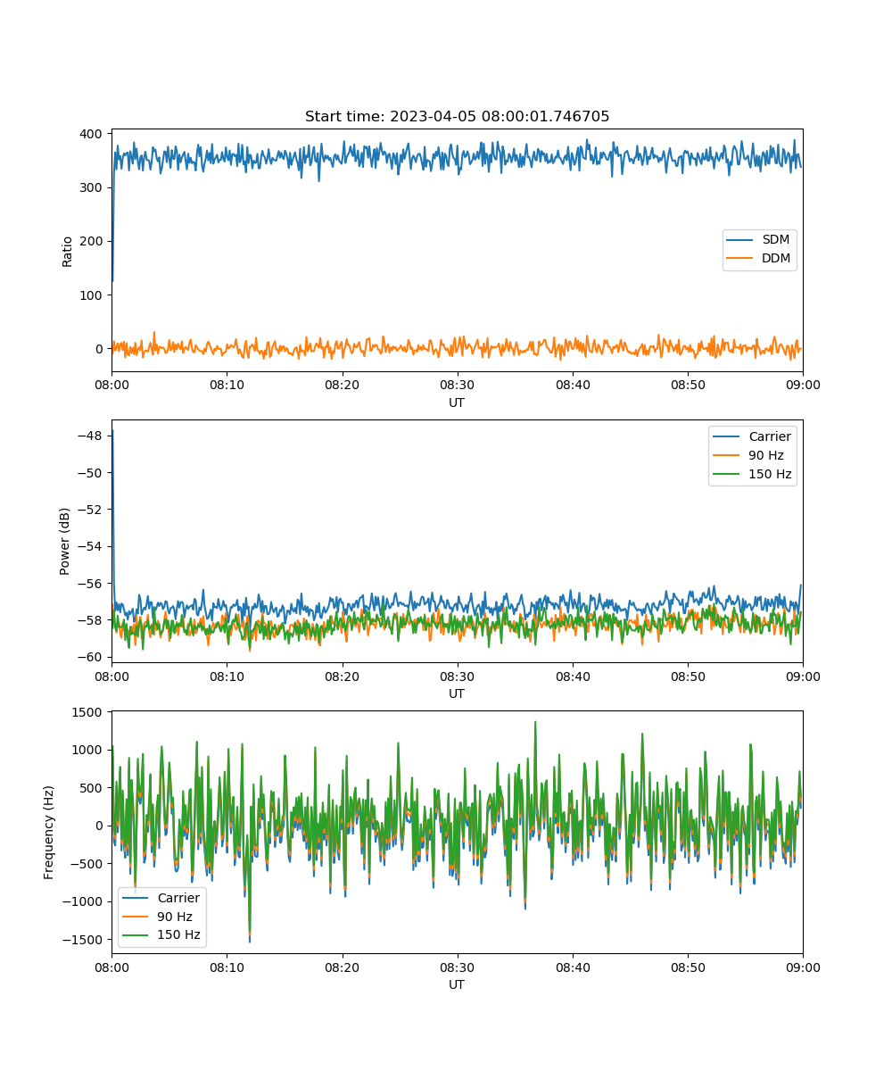The height and width of the screenshot is (1071, 892).
Task: Click the 400 tick on the Ratio axis
Action: click(93, 134)
